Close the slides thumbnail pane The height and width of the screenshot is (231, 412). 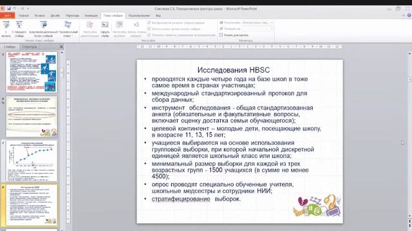(x=61, y=47)
